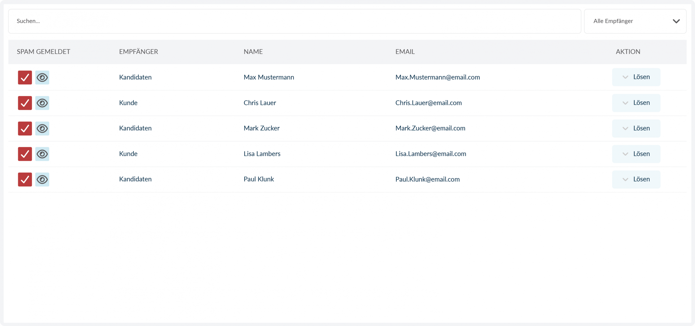Expand Lösen menu for Mark Zucker
695x326 pixels.
point(636,128)
